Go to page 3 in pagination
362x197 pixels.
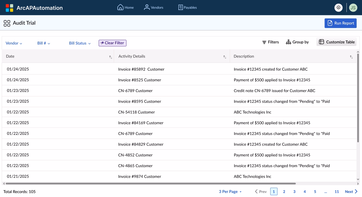pyautogui.click(x=294, y=192)
